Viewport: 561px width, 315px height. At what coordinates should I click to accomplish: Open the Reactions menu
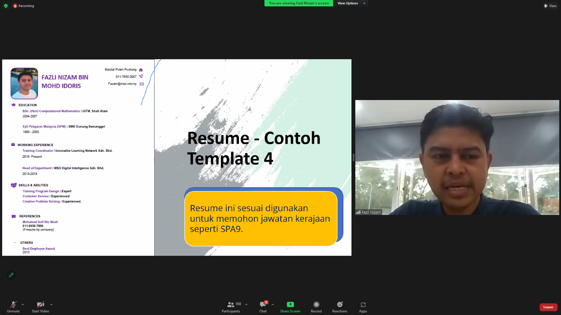point(340,307)
